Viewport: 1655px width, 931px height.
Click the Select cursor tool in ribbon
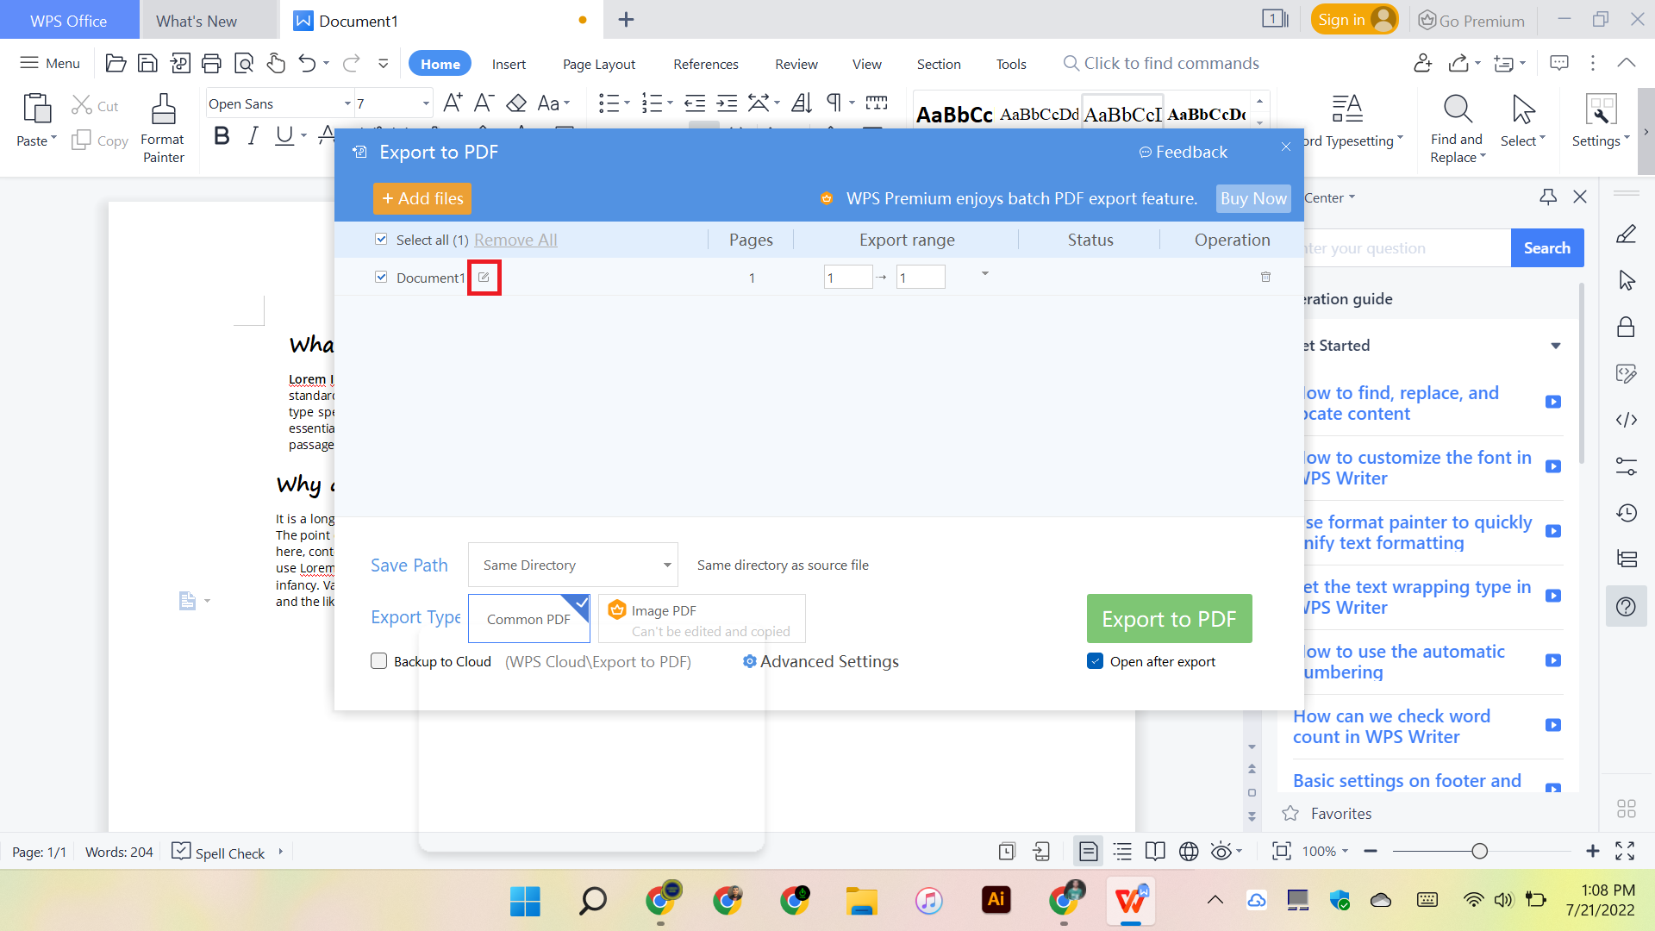click(x=1523, y=109)
